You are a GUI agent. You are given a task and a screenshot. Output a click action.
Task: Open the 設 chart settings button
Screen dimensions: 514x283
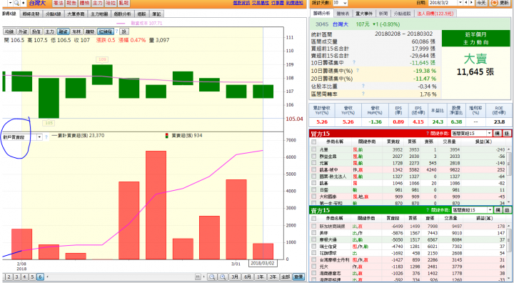(x=124, y=31)
